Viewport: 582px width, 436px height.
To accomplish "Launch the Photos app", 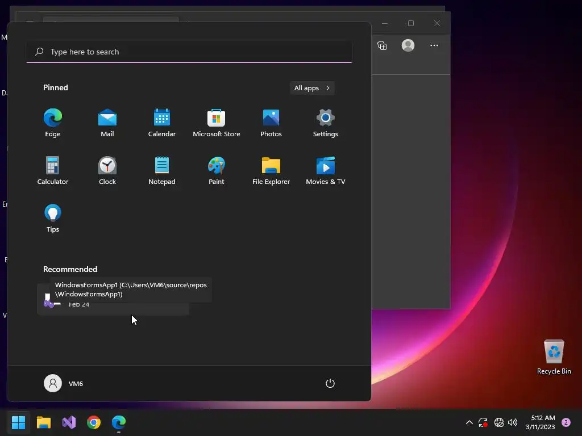I will [271, 123].
